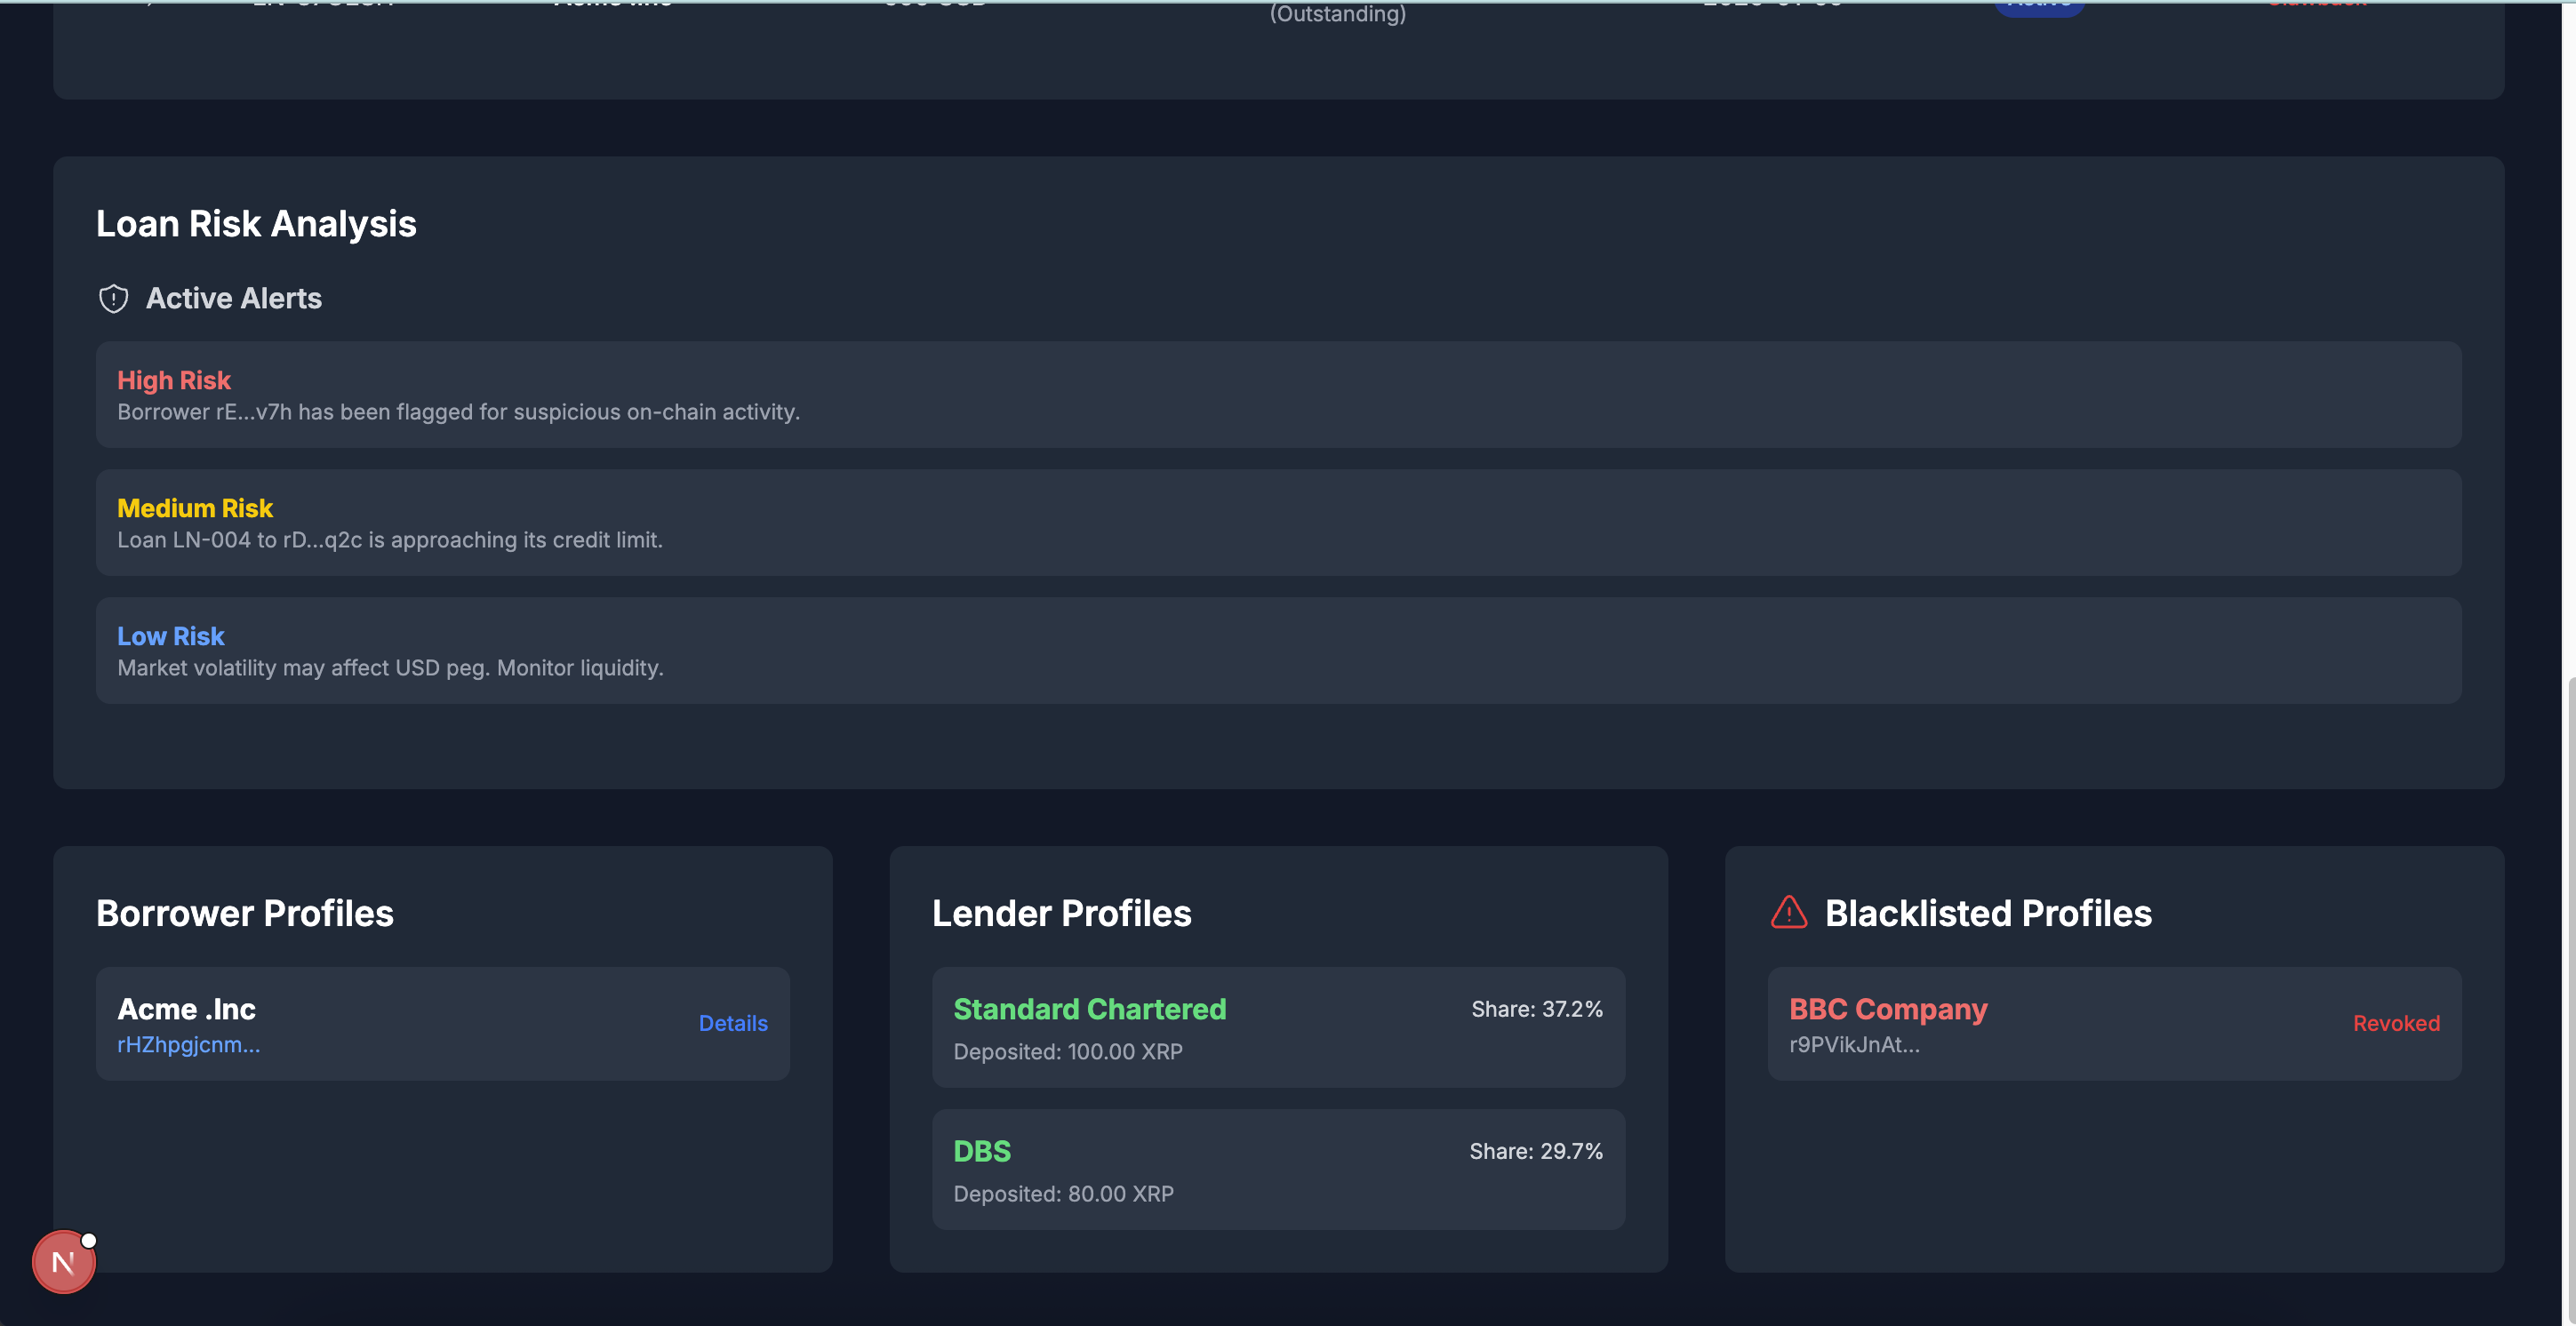This screenshot has height=1326, width=2576.
Task: Select the Low Risk alert card
Action: [1278, 651]
